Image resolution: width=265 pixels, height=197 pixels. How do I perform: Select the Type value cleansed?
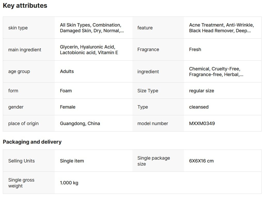pos(199,107)
